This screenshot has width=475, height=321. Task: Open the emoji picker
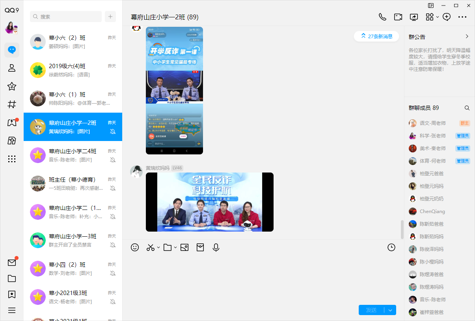click(135, 247)
